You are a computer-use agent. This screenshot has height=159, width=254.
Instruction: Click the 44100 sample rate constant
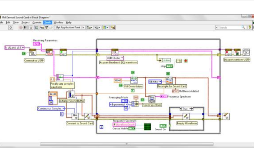[x=53, y=94]
